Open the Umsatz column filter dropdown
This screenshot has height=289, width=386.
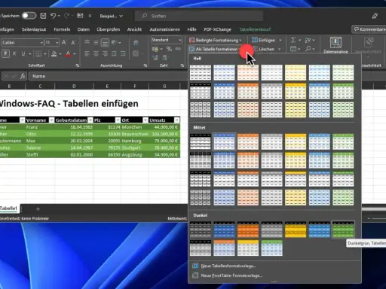(177, 120)
